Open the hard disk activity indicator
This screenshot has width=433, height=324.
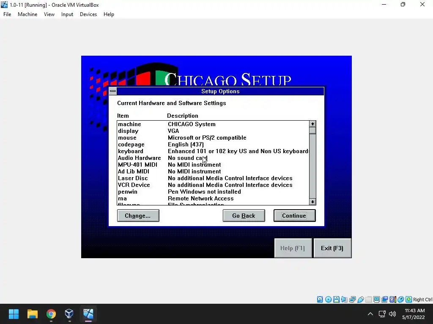320,299
